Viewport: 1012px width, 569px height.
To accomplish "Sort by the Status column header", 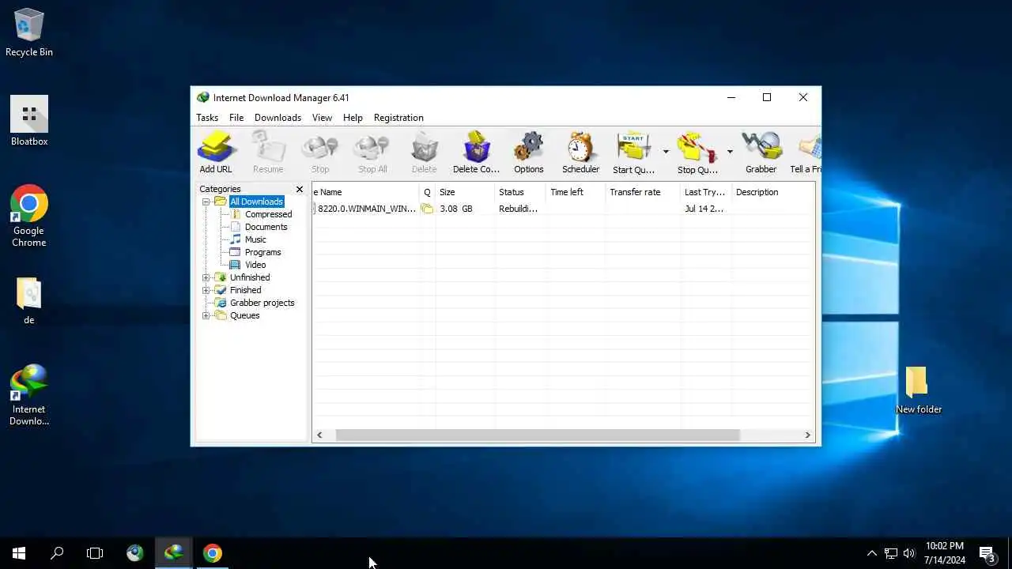I will [x=520, y=192].
